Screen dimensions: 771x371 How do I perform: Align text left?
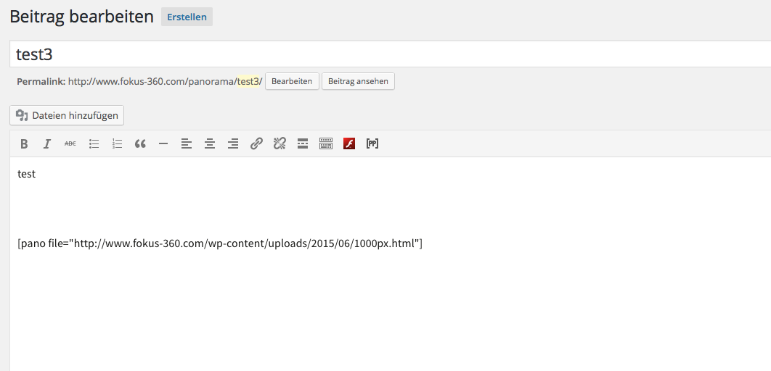click(x=187, y=144)
